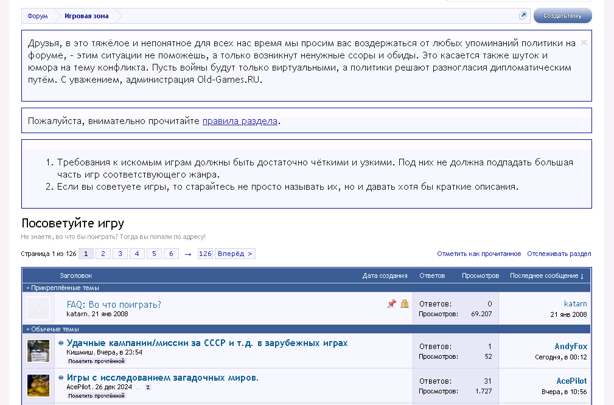Image resolution: width=614 pixels, height=405 pixels.
Task: Go to the last post 'Вчера, в 10:56'
Action: (564, 392)
